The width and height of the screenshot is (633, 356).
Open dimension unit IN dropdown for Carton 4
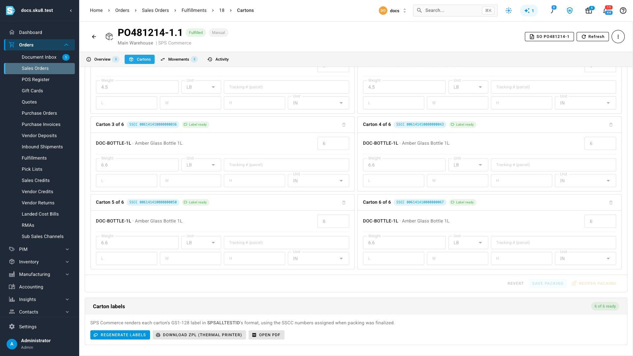pos(585,181)
